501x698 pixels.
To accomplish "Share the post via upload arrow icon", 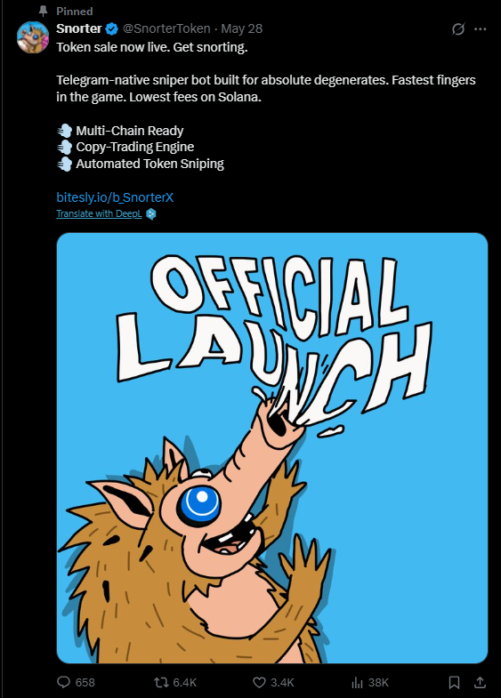I will click(x=480, y=682).
